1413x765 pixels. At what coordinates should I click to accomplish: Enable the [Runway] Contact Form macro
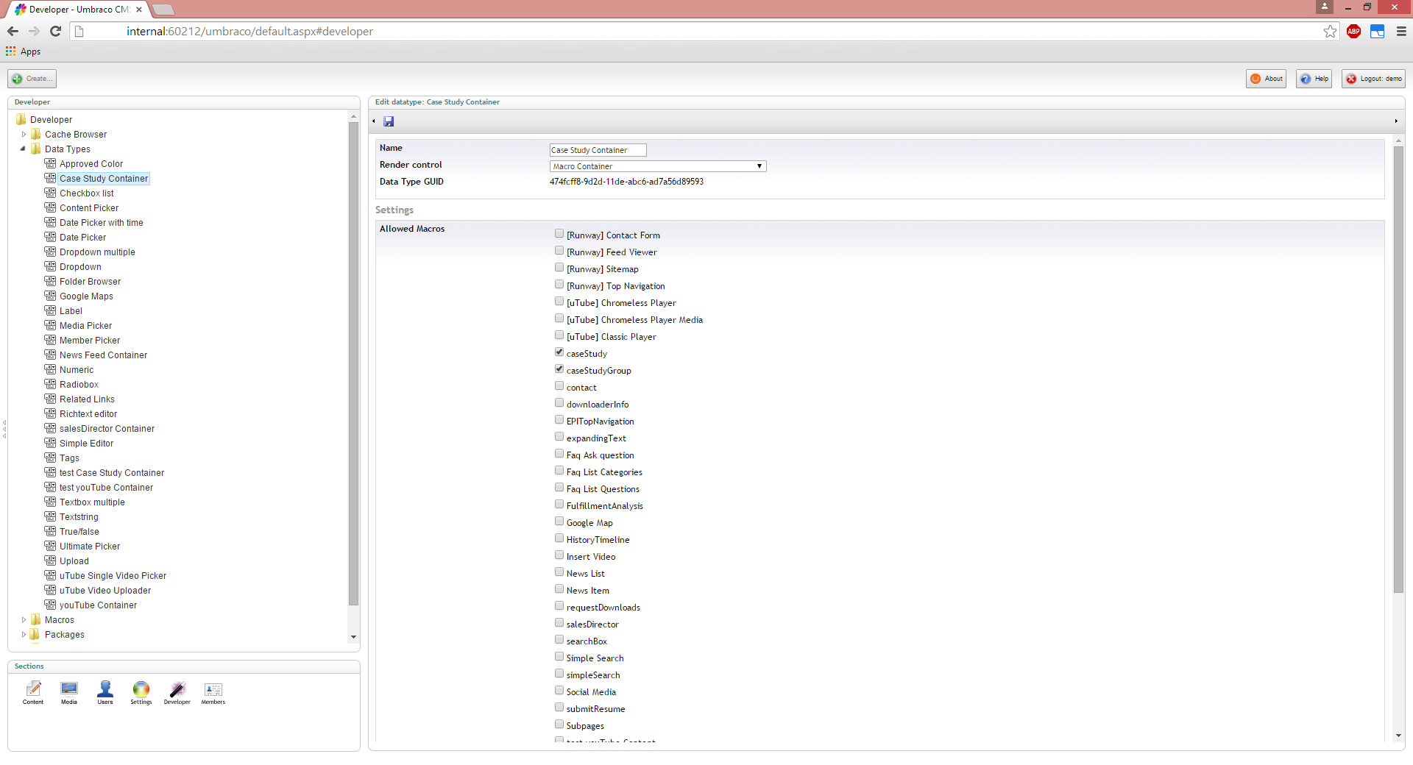(559, 234)
